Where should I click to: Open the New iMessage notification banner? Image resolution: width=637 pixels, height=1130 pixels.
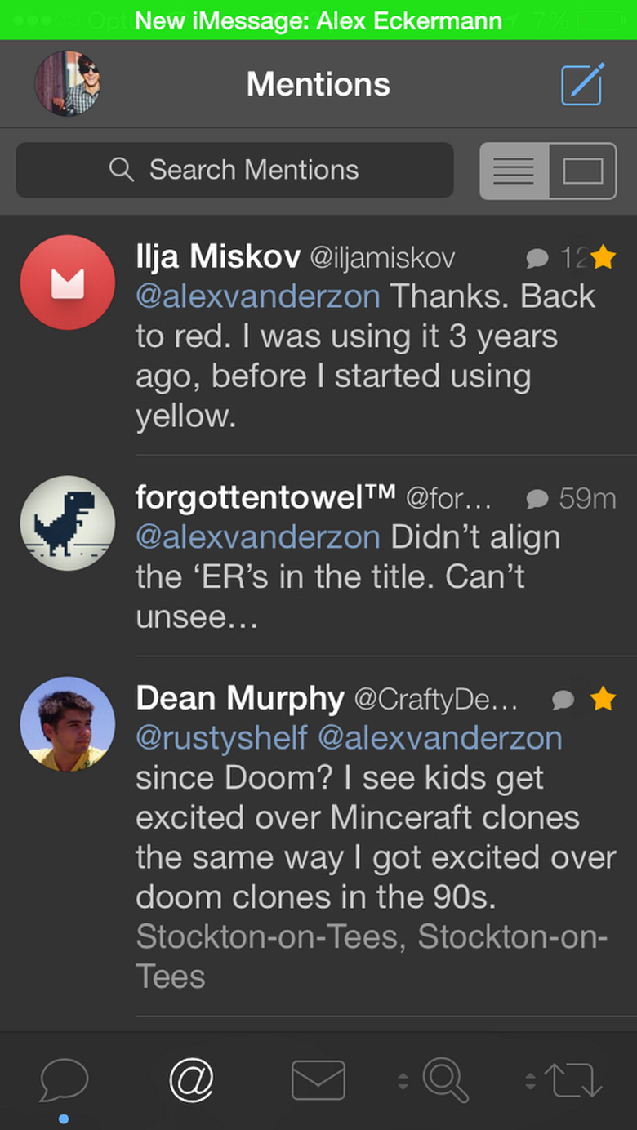(318, 20)
